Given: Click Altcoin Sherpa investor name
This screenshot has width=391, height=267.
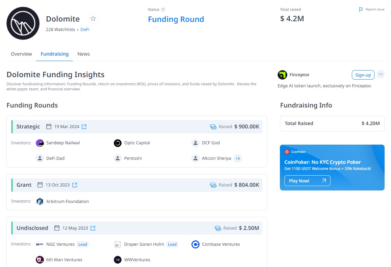Looking at the screenshot, I should pos(216,158).
